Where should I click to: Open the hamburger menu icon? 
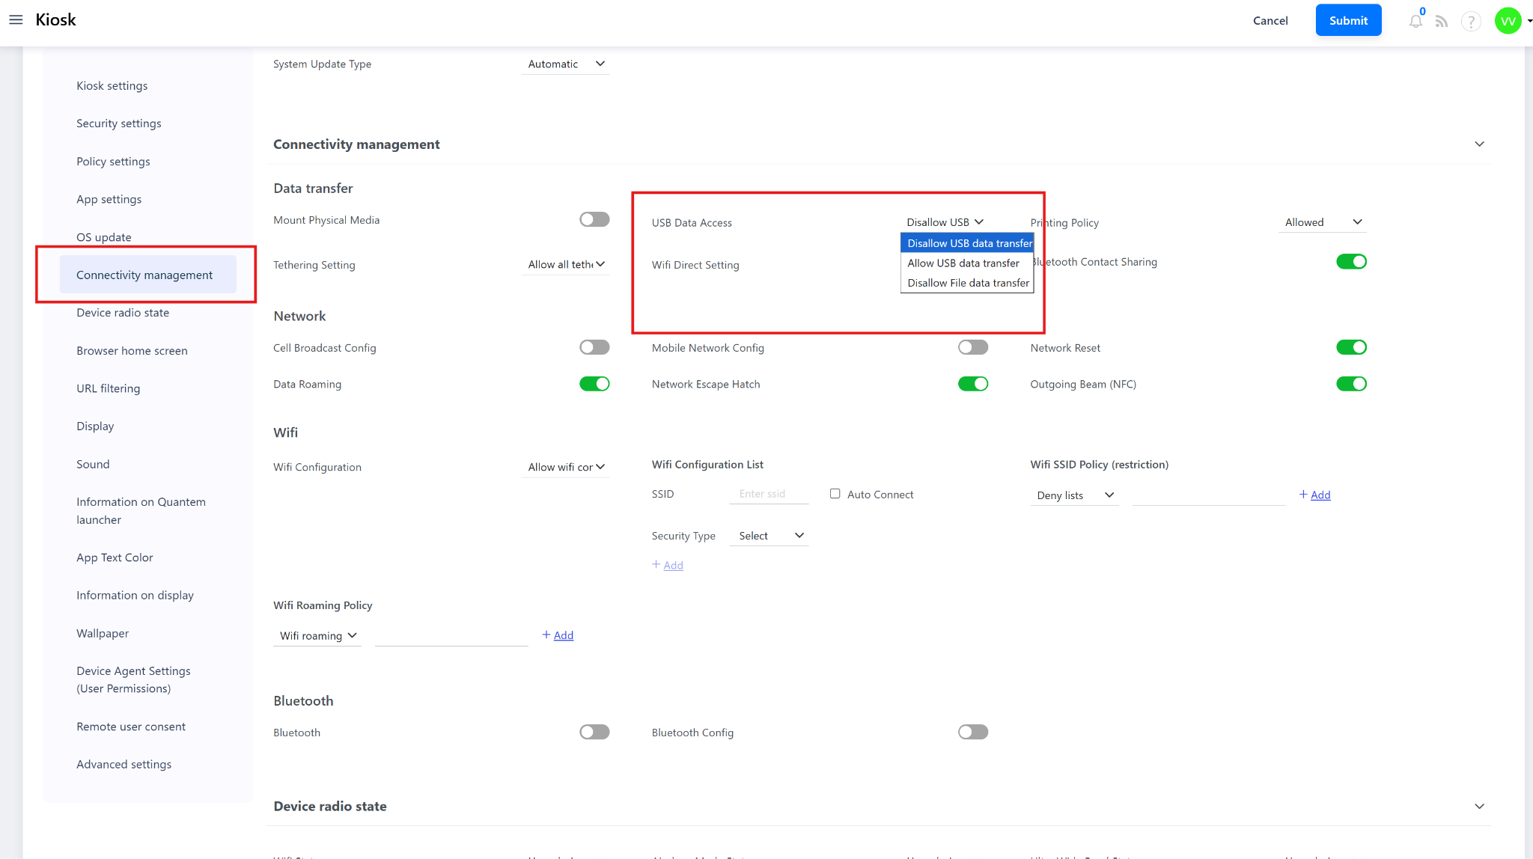(16, 20)
